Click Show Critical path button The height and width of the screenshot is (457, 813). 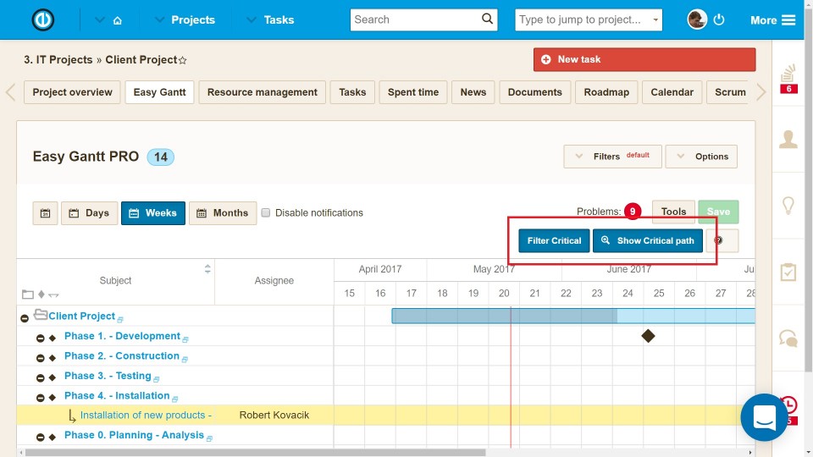(x=648, y=241)
